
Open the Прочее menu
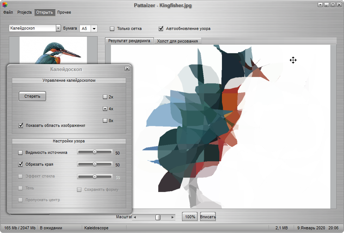(64, 12)
